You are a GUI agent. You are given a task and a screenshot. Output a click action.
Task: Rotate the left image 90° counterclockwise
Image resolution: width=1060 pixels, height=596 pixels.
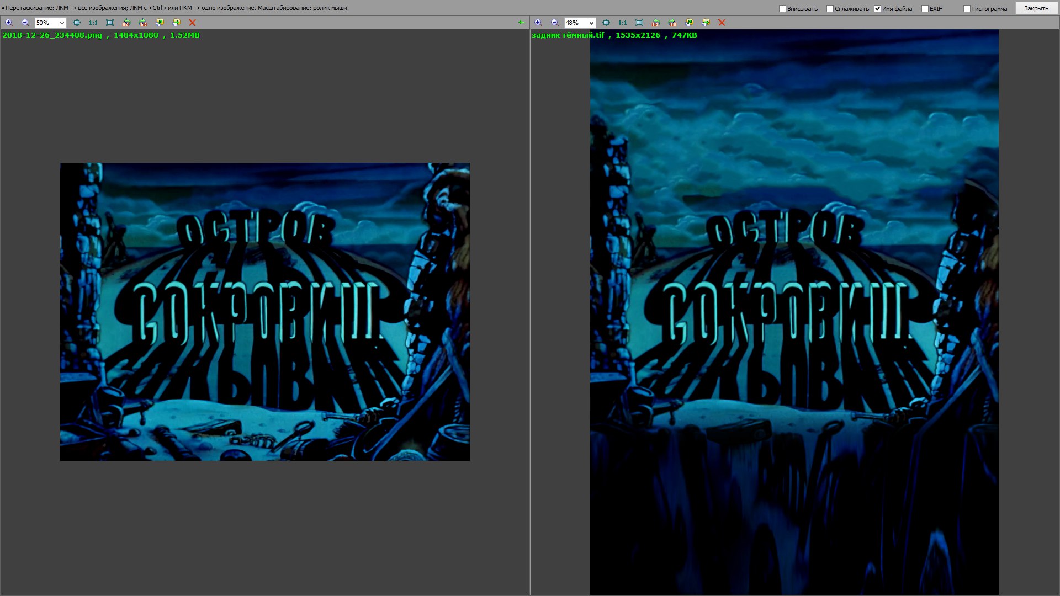(x=126, y=23)
